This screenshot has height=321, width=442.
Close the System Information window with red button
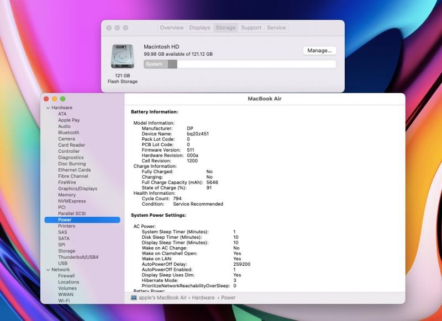(46, 99)
